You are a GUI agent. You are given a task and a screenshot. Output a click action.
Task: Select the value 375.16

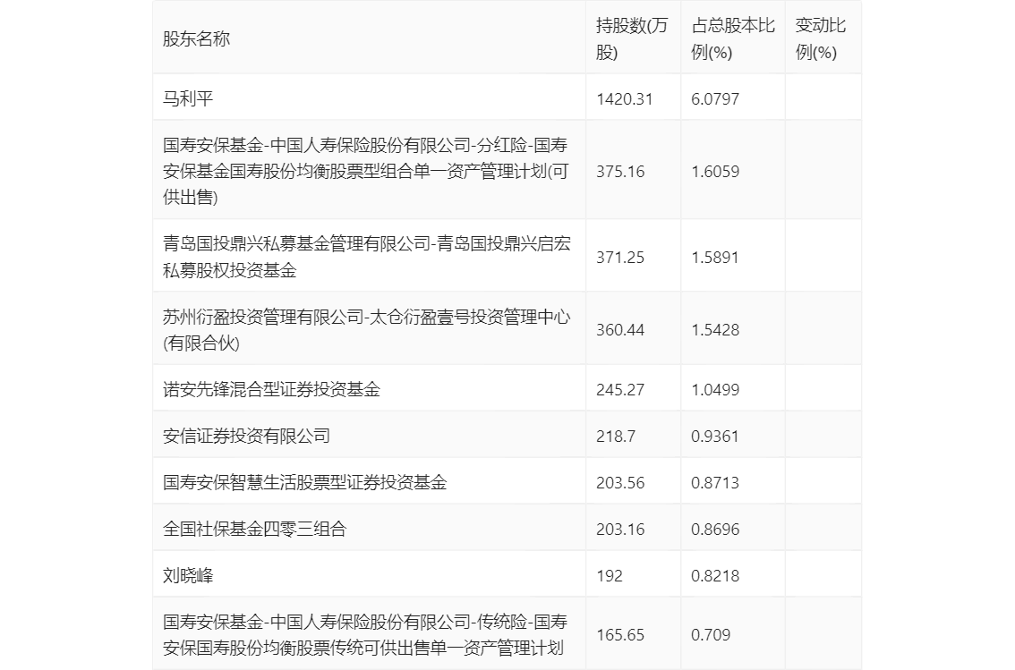click(620, 172)
